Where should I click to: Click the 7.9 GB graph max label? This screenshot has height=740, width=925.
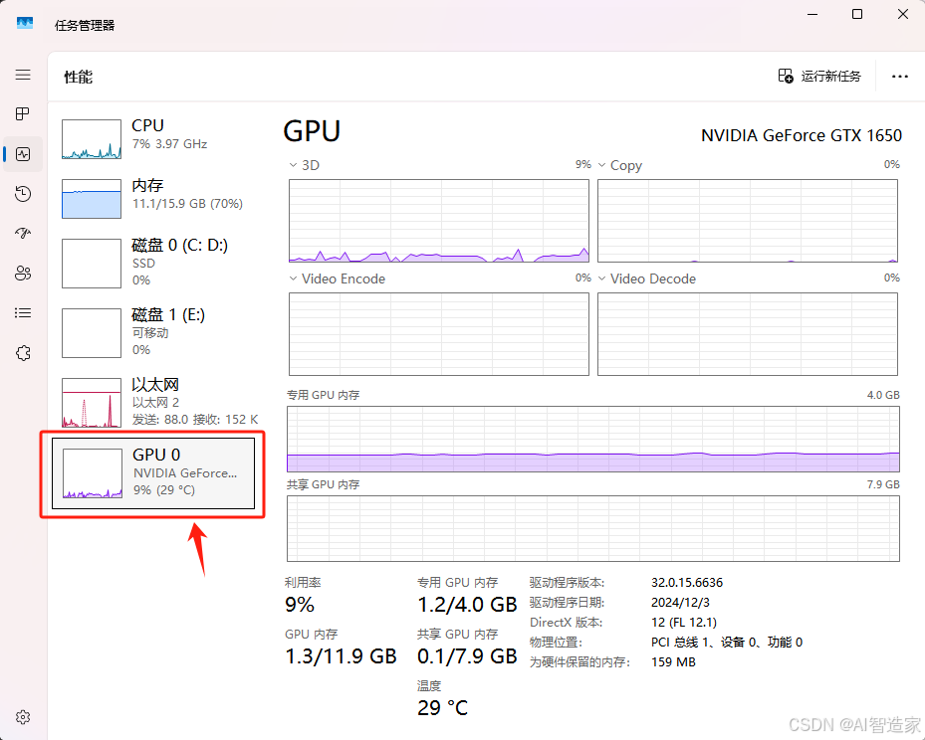pos(883,484)
